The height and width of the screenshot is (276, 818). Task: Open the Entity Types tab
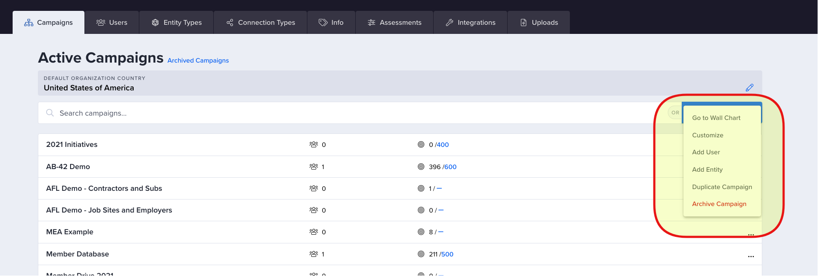[x=176, y=23]
